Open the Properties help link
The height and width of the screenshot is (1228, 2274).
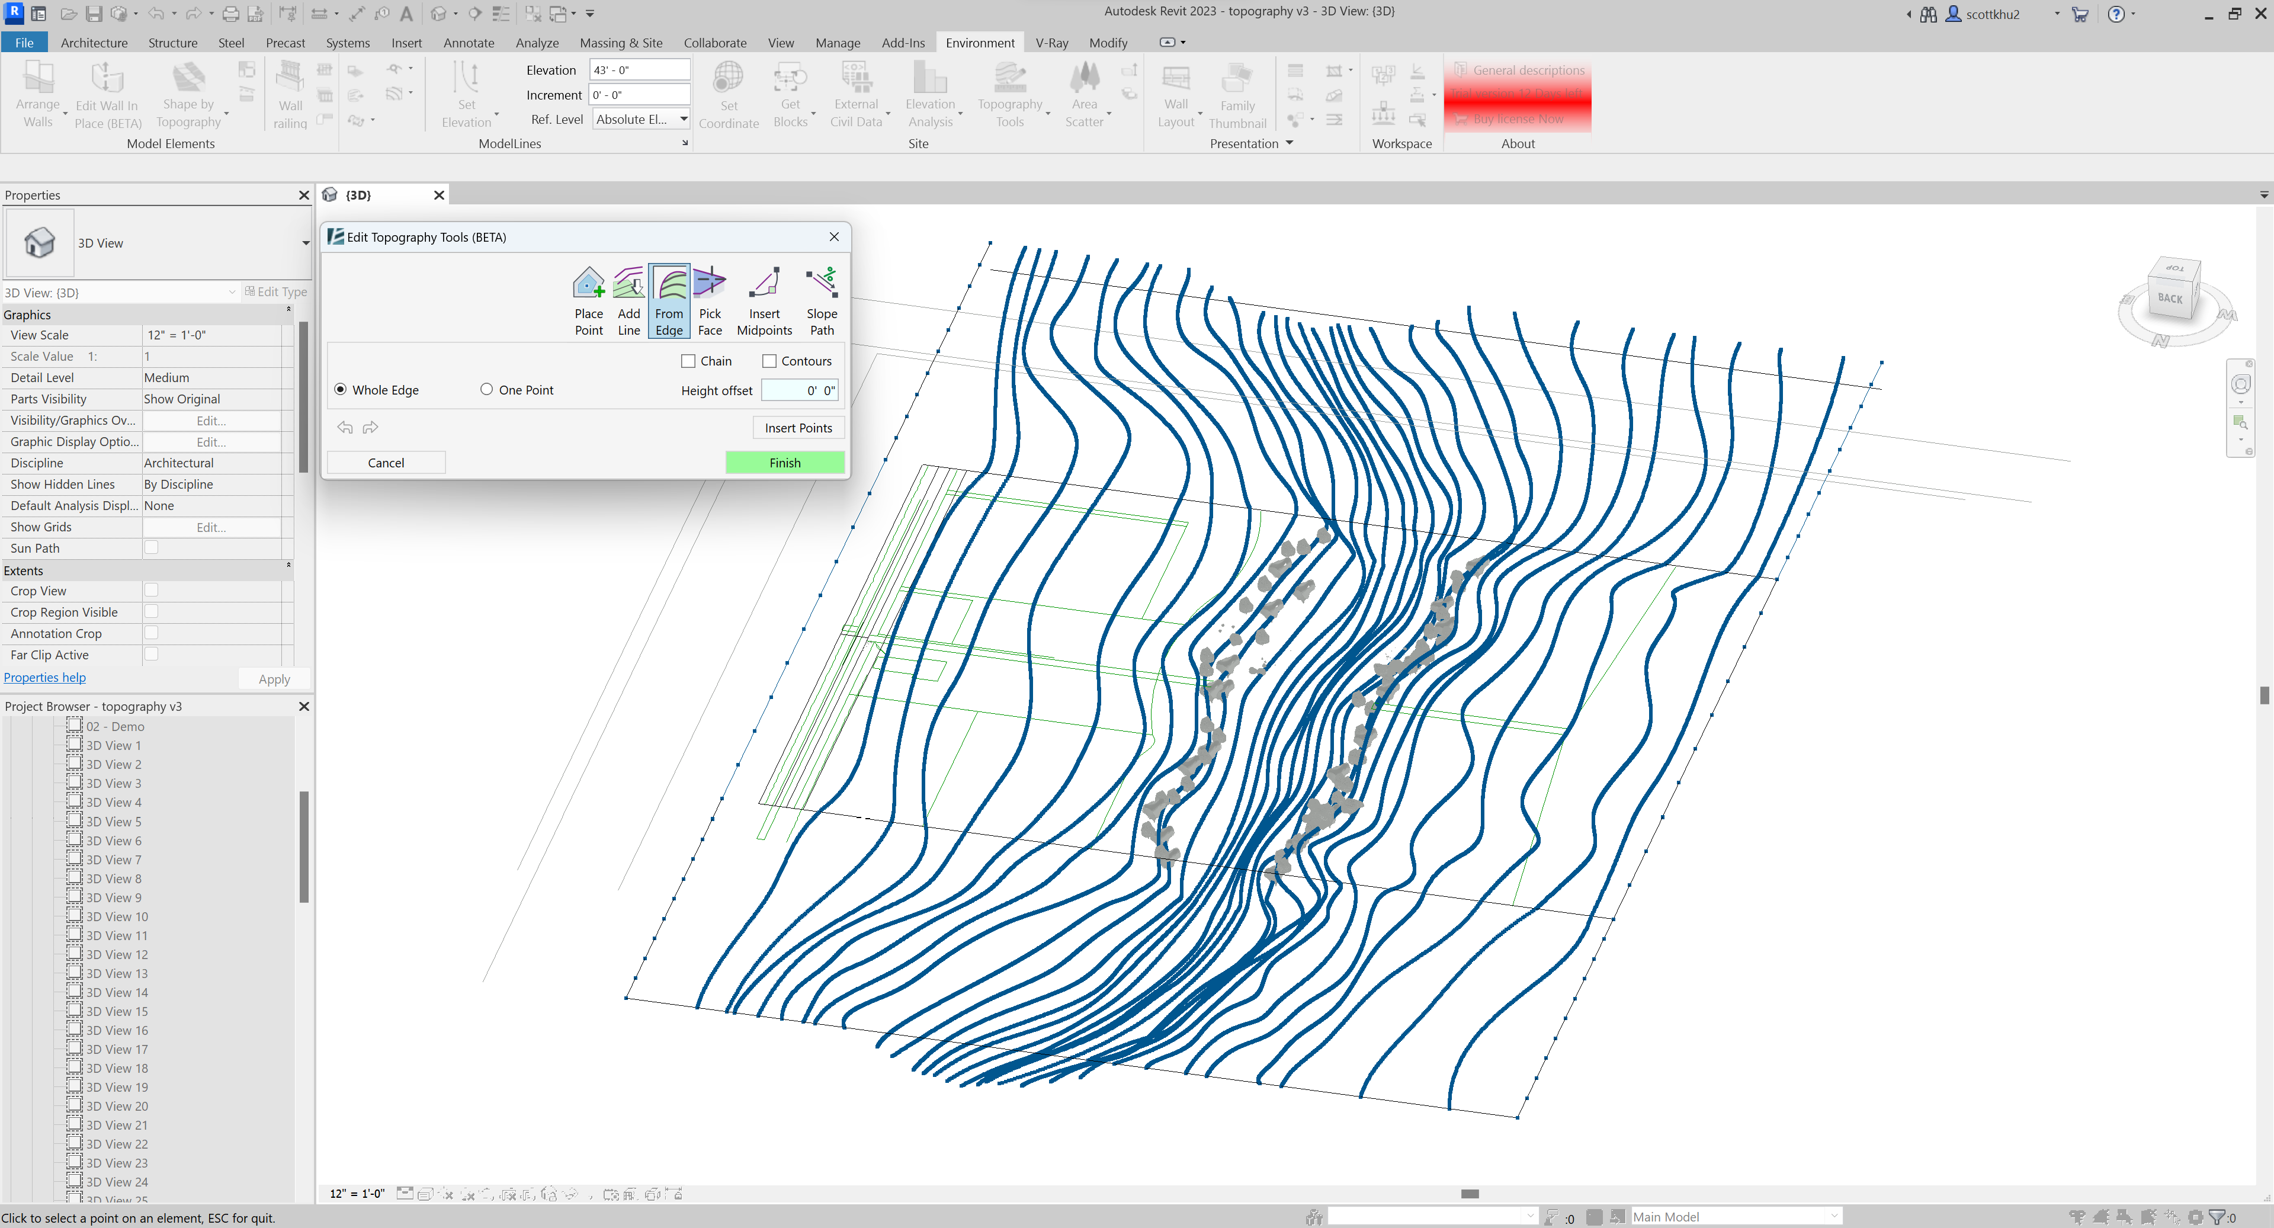(45, 677)
